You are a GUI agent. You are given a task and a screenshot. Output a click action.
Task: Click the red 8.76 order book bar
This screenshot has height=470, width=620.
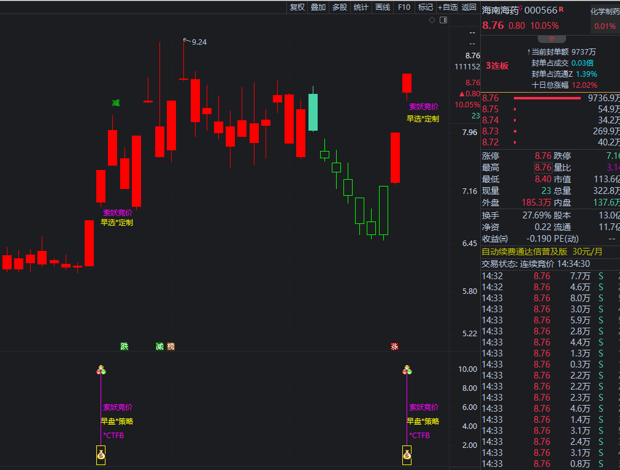546,98
